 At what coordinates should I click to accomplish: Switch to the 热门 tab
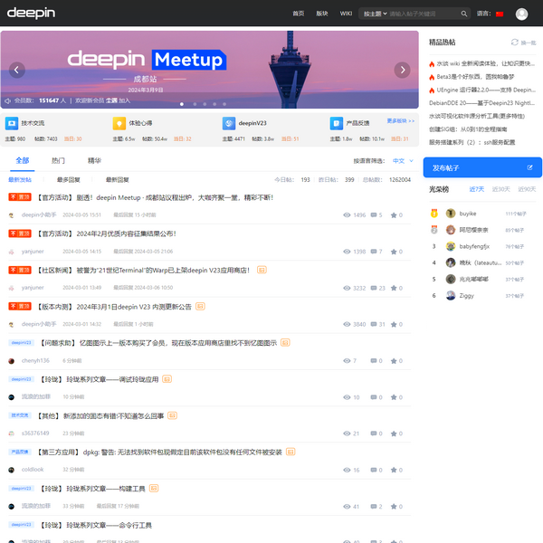coord(58,160)
